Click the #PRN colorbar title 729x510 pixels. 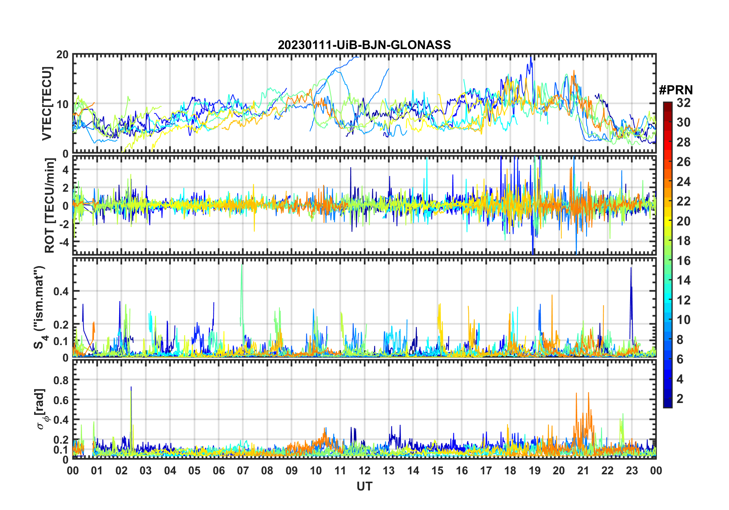click(x=676, y=90)
